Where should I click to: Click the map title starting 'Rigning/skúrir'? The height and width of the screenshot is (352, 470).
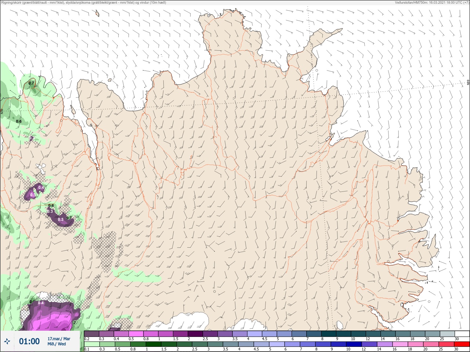[84, 3]
